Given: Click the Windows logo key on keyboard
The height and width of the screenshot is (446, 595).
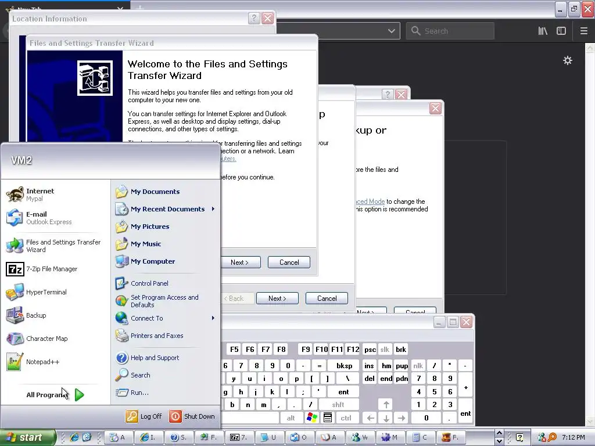Looking at the screenshot, I should 311,418.
